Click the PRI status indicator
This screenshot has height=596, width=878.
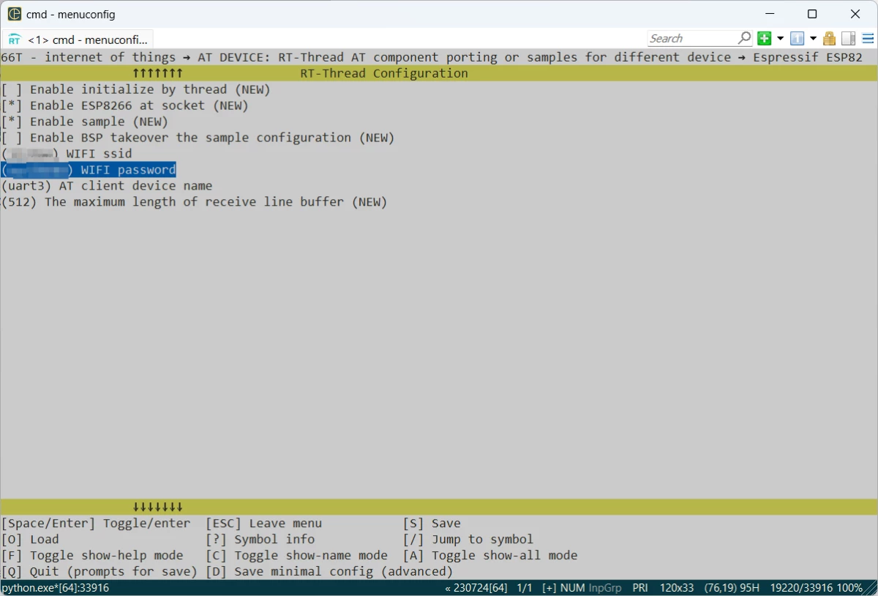point(640,588)
